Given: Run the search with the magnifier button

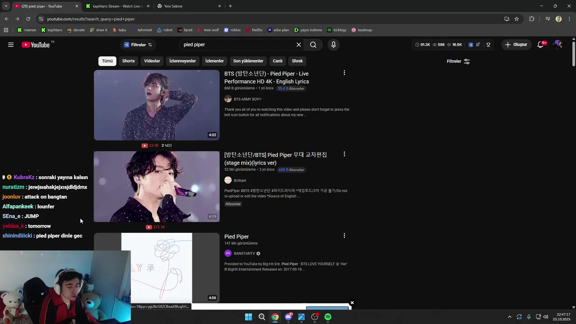Looking at the screenshot, I should (313, 45).
